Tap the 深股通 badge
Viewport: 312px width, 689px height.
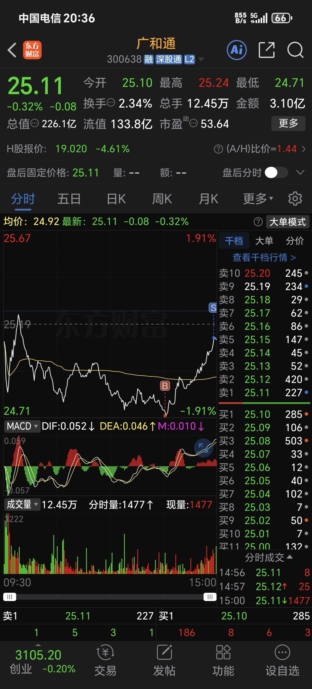point(168,59)
